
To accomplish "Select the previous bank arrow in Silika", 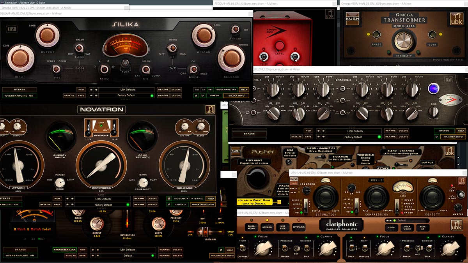I will tap(91, 89).
